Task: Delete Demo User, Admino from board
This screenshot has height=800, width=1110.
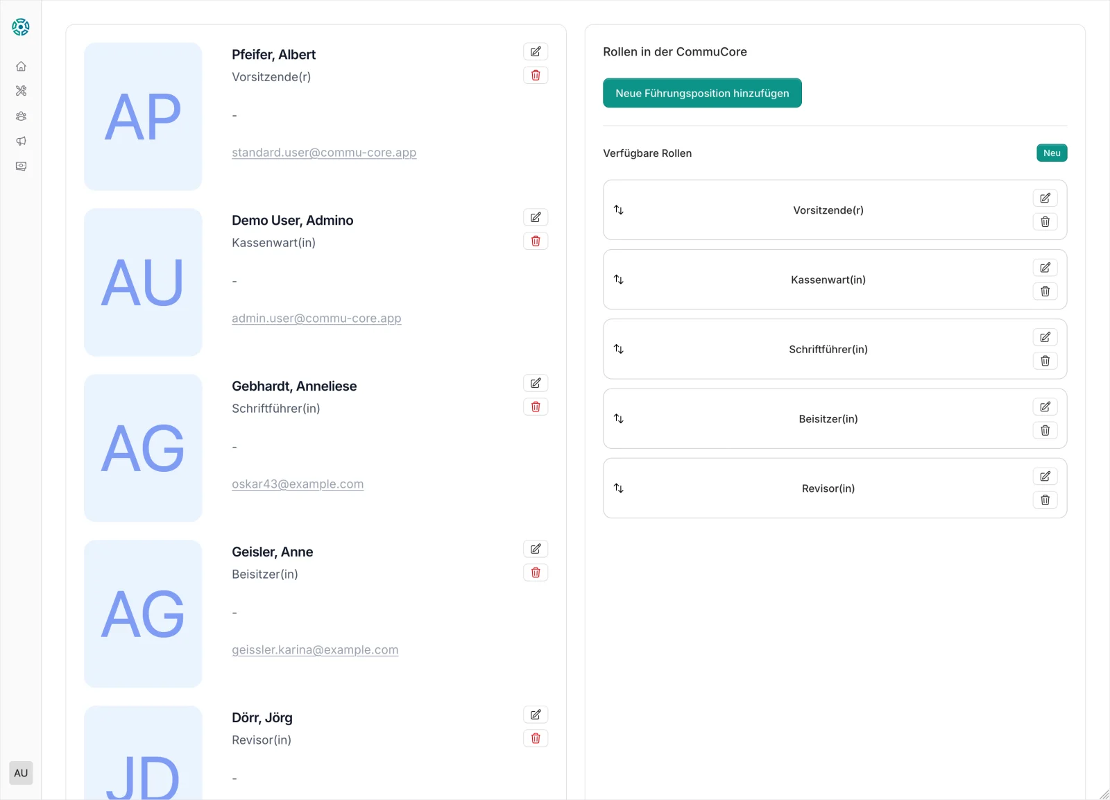Action: pyautogui.click(x=536, y=241)
